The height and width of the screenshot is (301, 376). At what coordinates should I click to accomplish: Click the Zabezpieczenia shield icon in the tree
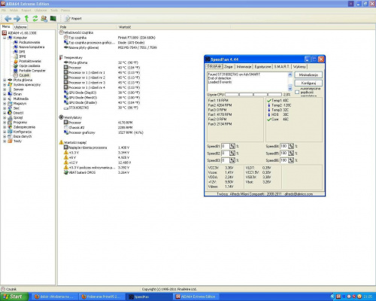(x=10, y=127)
